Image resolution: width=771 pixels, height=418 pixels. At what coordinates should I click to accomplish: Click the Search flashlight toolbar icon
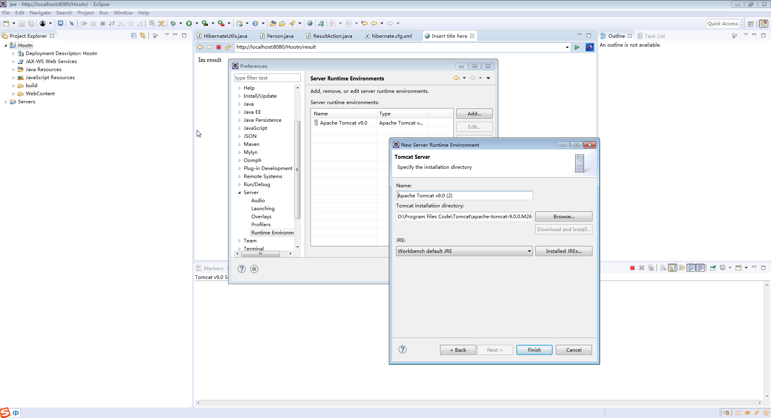tap(292, 23)
